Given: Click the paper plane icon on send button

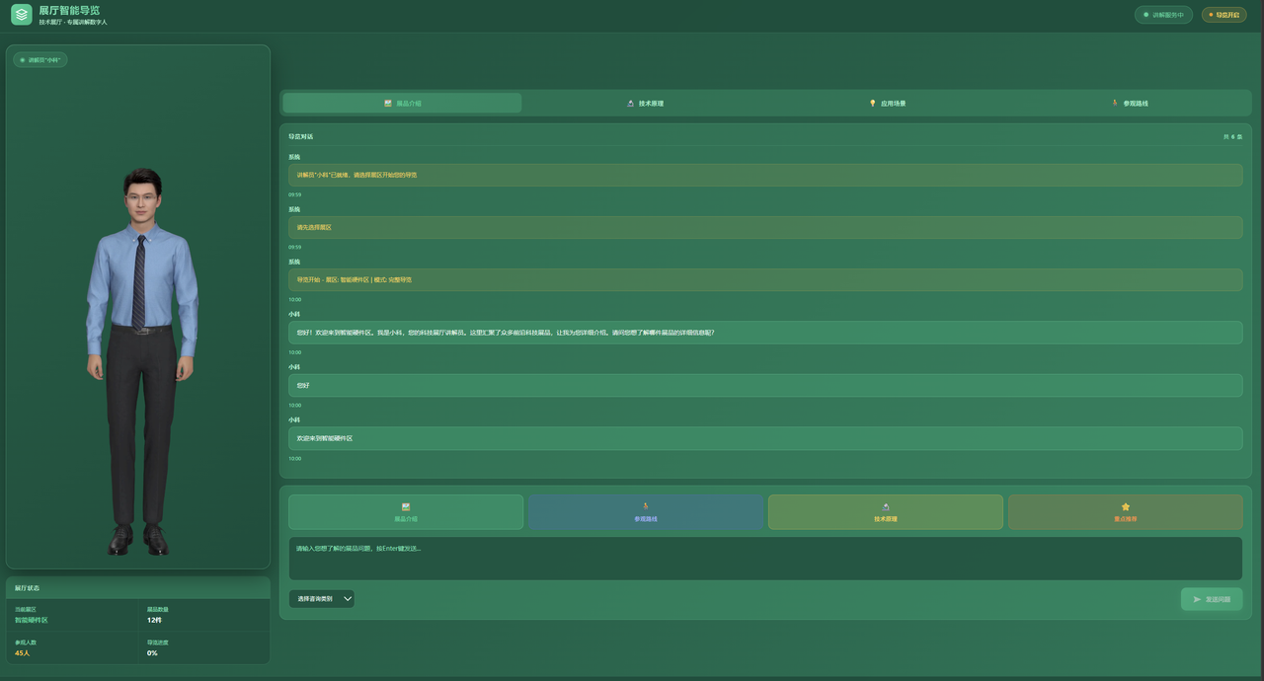Looking at the screenshot, I should click(1197, 599).
